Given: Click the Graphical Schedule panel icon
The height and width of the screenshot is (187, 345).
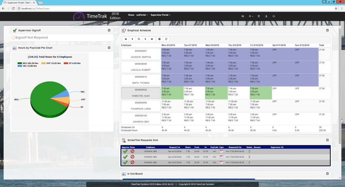Looking at the screenshot, I should [124, 30].
